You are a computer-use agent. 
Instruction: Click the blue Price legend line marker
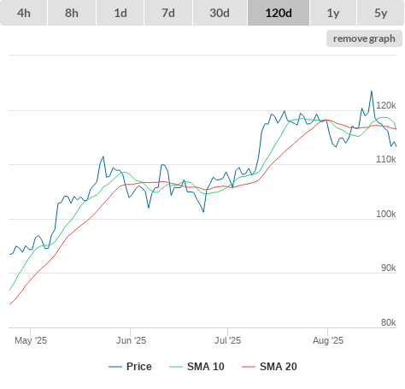pos(115,367)
